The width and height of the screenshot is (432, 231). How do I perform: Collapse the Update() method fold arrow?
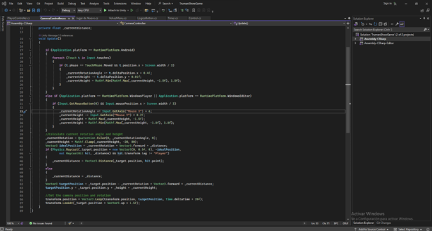point(30,39)
